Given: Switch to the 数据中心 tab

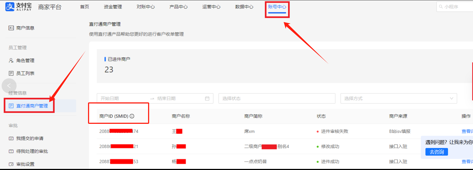Looking at the screenshot, I should click(x=244, y=7).
